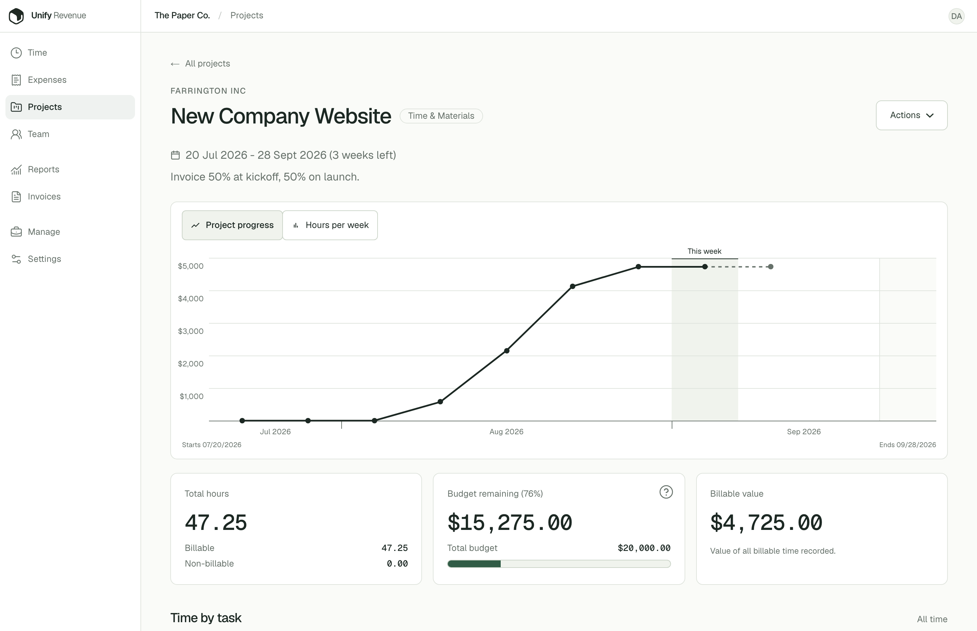This screenshot has width=977, height=631.
Task: Click the $20,000.00 total budget value
Action: tap(644, 548)
